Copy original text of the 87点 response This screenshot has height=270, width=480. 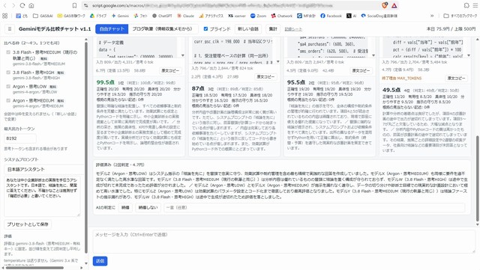pyautogui.click(x=265, y=77)
